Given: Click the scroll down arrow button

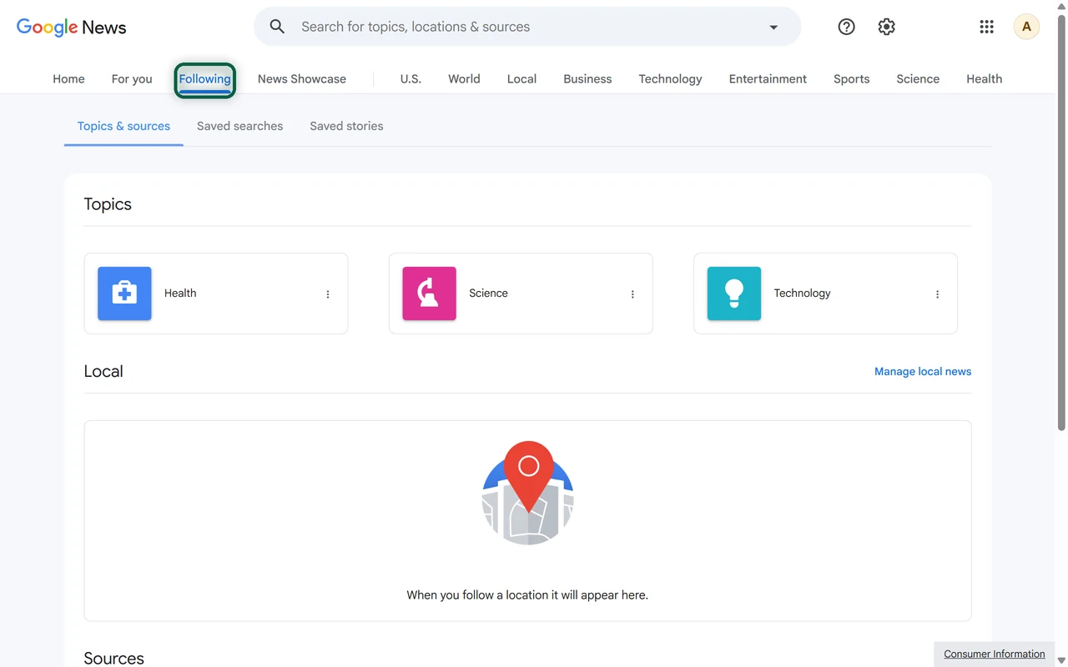Looking at the screenshot, I should [1061, 661].
